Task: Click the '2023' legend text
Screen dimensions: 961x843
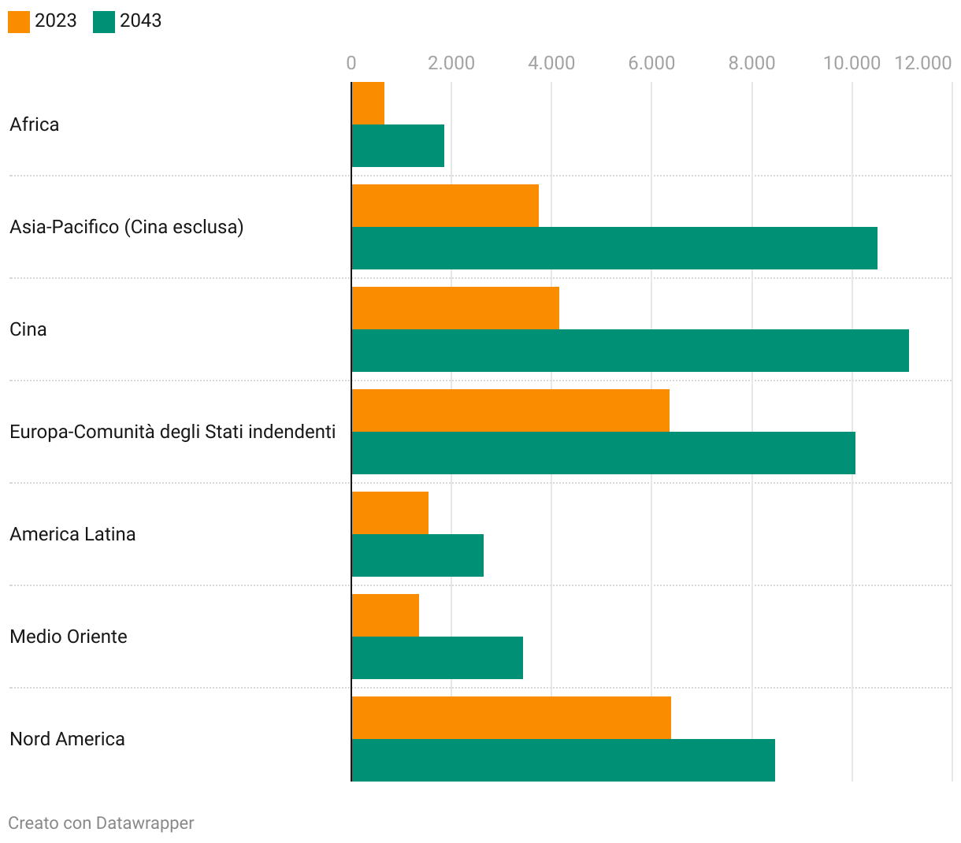Action: pos(56,21)
